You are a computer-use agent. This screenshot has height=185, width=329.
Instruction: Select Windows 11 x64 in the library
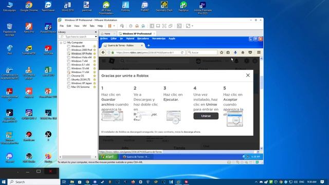coord(80,72)
